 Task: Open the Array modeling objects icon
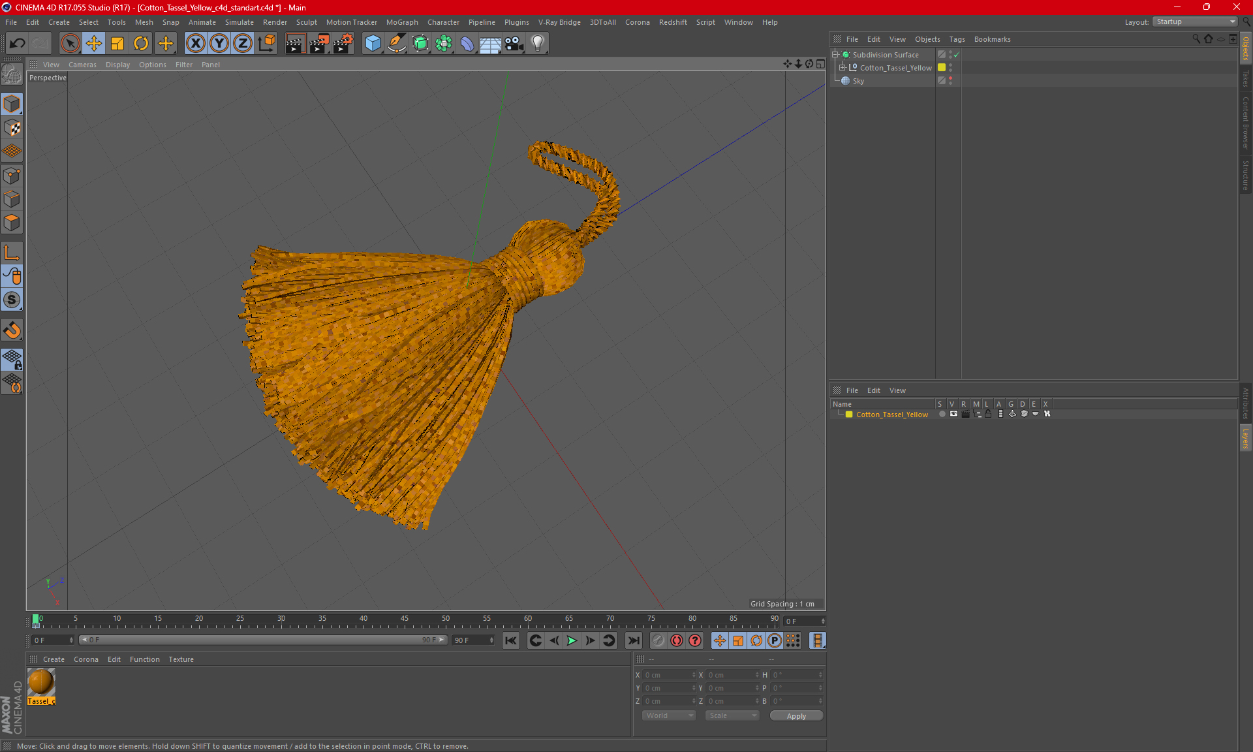444,43
